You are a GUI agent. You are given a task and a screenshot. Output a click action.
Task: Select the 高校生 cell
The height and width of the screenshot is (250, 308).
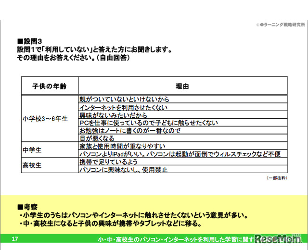click(50, 165)
